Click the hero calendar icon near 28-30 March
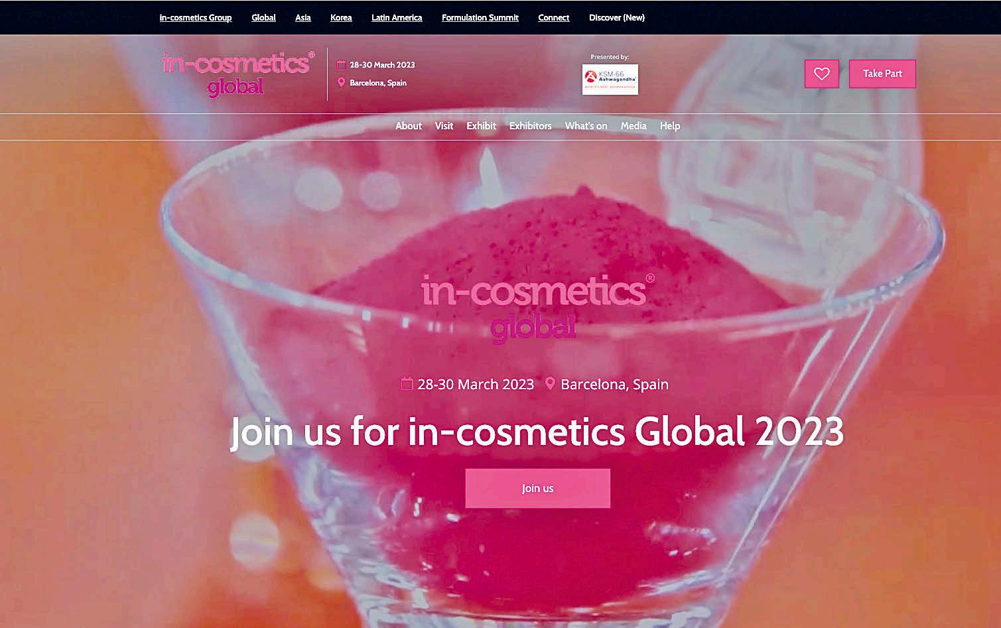This screenshot has height=628, width=1001. (x=407, y=383)
